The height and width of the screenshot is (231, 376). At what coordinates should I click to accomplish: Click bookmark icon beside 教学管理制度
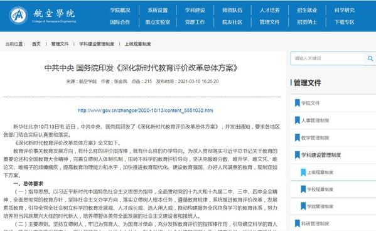coord(297,137)
